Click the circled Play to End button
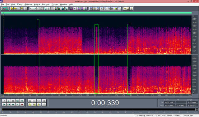The width and height of the screenshot is (199, 117). 17,101
